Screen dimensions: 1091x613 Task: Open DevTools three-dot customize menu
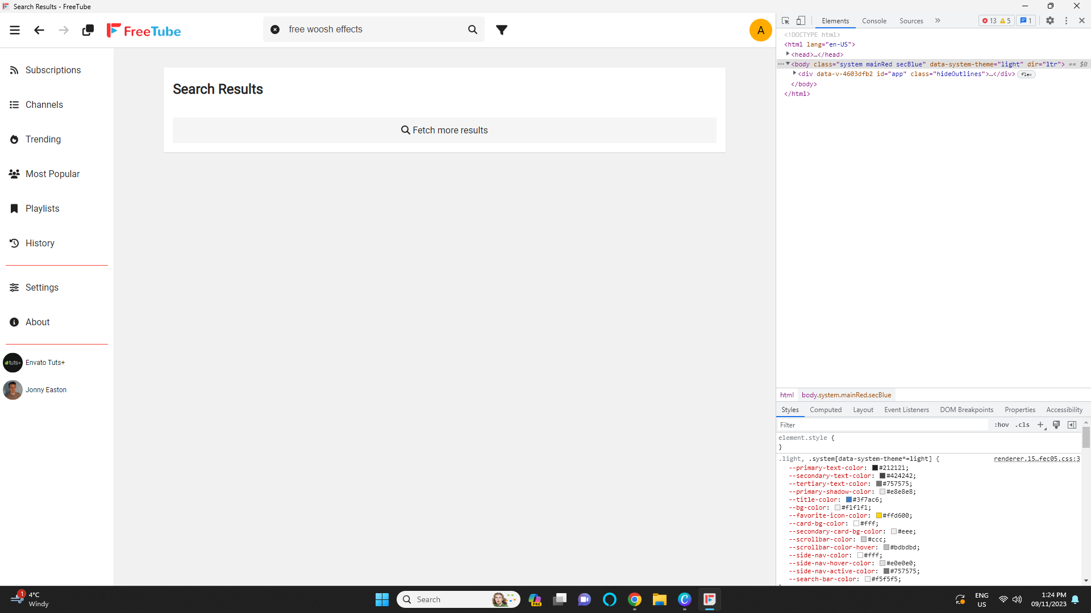(x=1067, y=20)
